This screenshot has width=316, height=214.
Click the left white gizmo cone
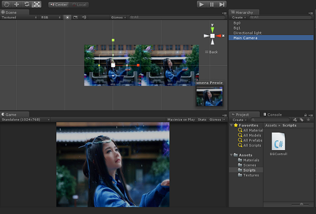(206, 36)
